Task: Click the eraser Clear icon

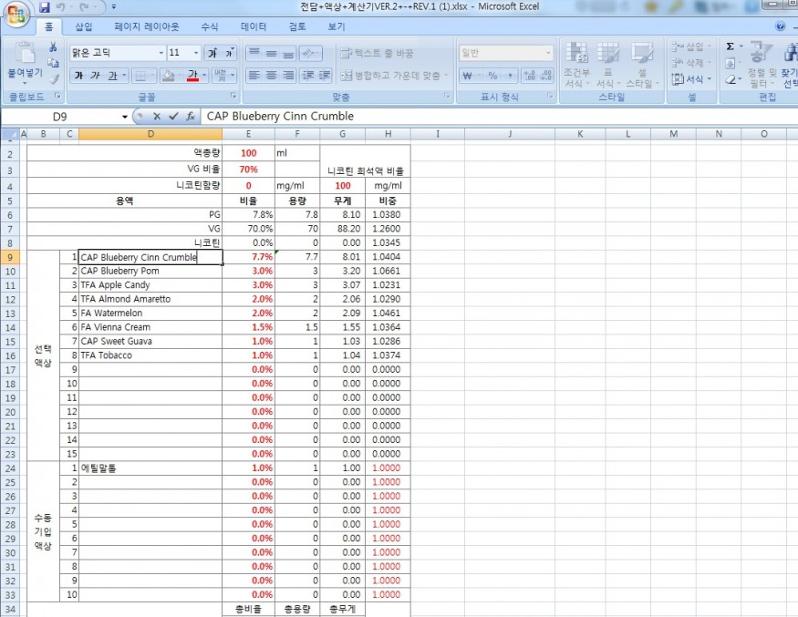Action: [731, 79]
